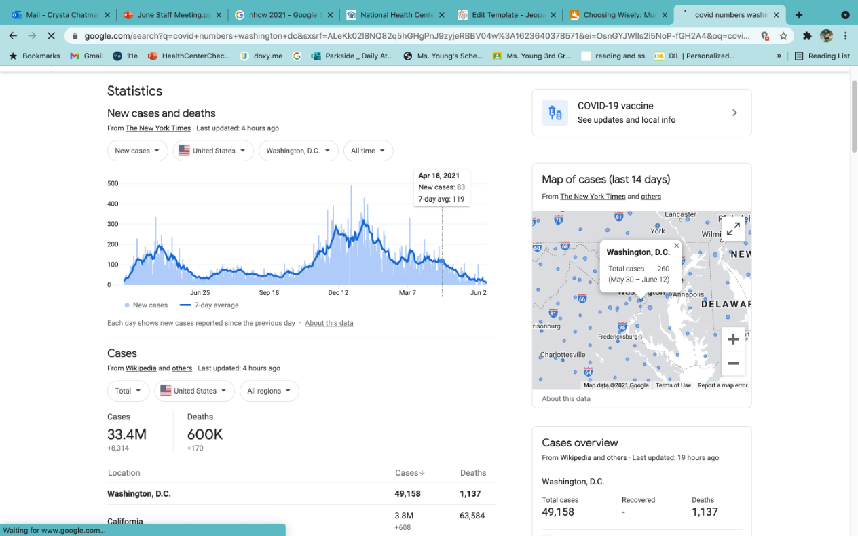
Task: Open the COVID-19 vaccine info card
Action: click(641, 113)
